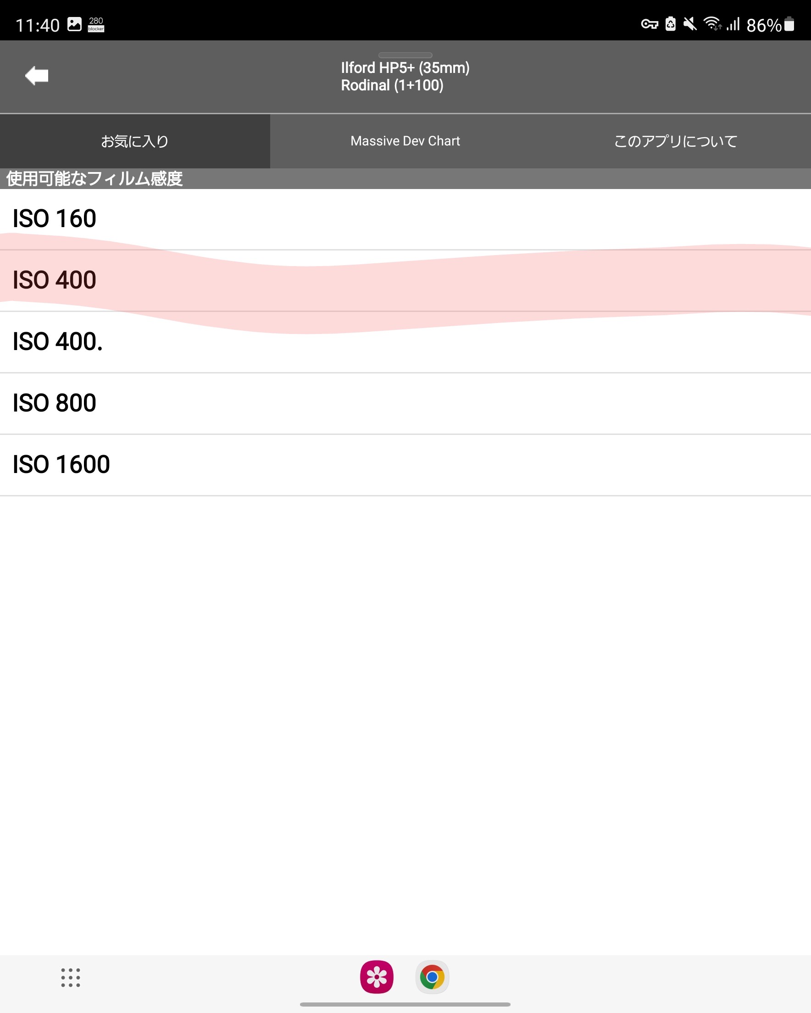Tap the 280blocker notification icon

[x=96, y=23]
